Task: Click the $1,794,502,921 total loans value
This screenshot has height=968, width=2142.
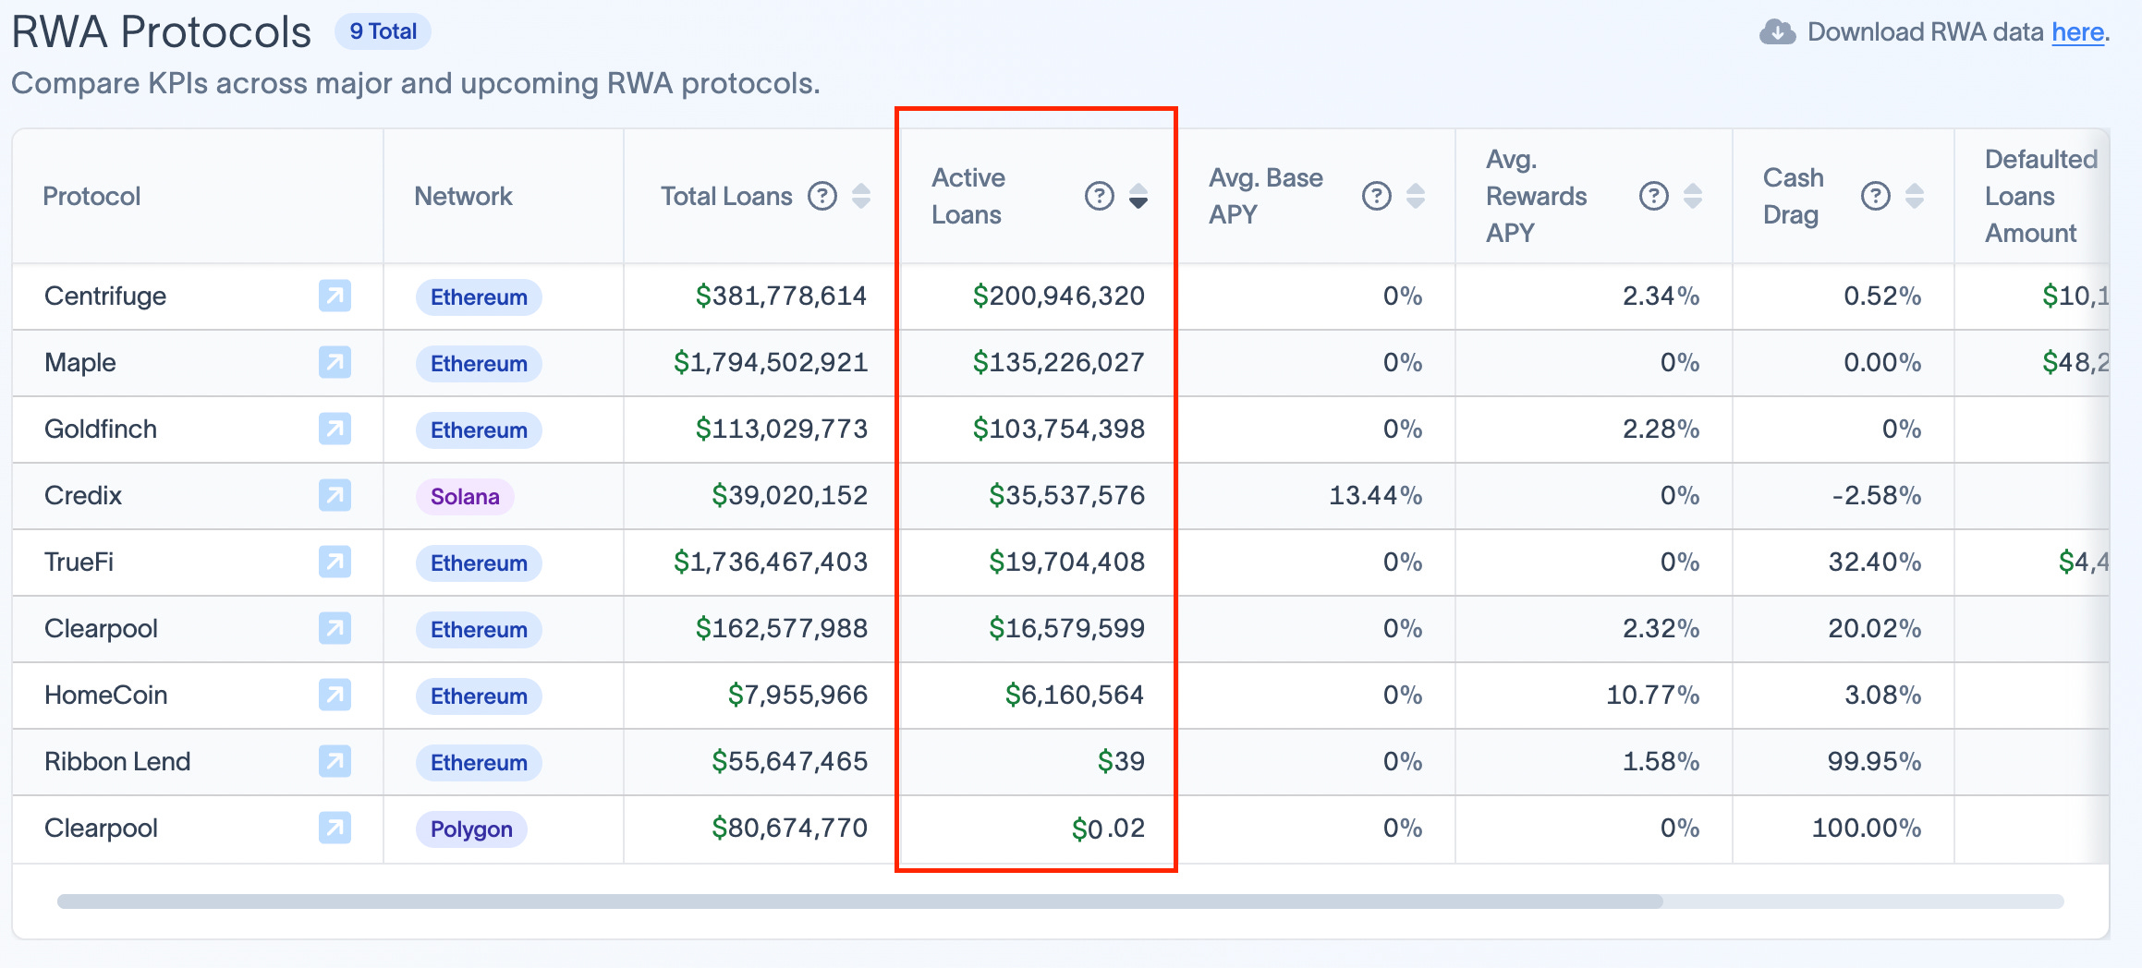Action: (771, 362)
